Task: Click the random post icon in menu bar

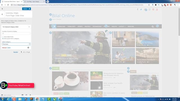Action: tap(157, 26)
